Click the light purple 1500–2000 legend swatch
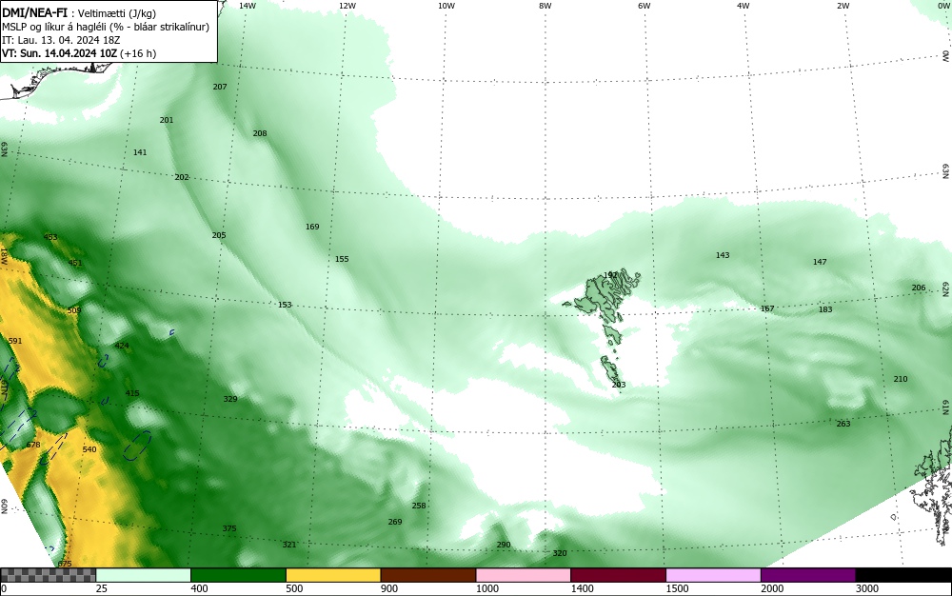Viewport: 952px width, 596px height. [x=713, y=575]
